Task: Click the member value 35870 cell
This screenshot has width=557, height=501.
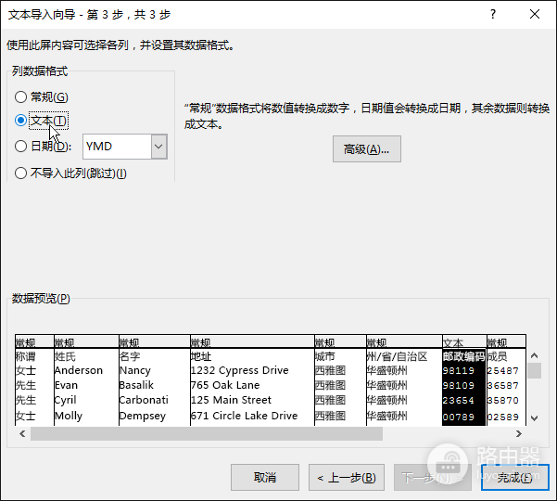Action: tap(502, 401)
